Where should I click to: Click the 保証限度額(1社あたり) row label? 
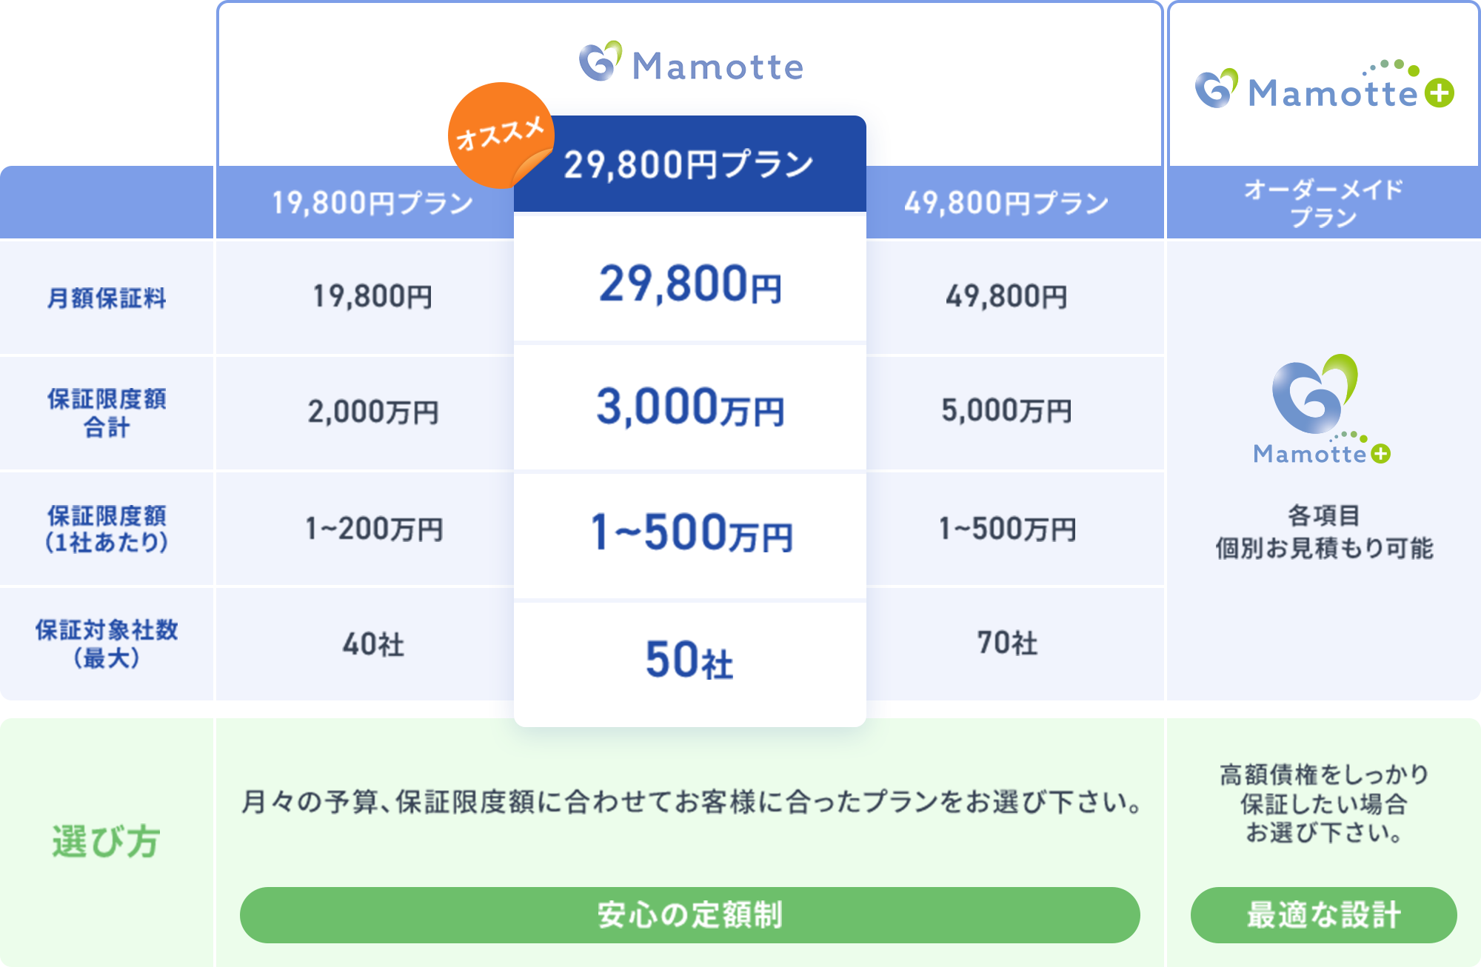pyautogui.click(x=107, y=529)
